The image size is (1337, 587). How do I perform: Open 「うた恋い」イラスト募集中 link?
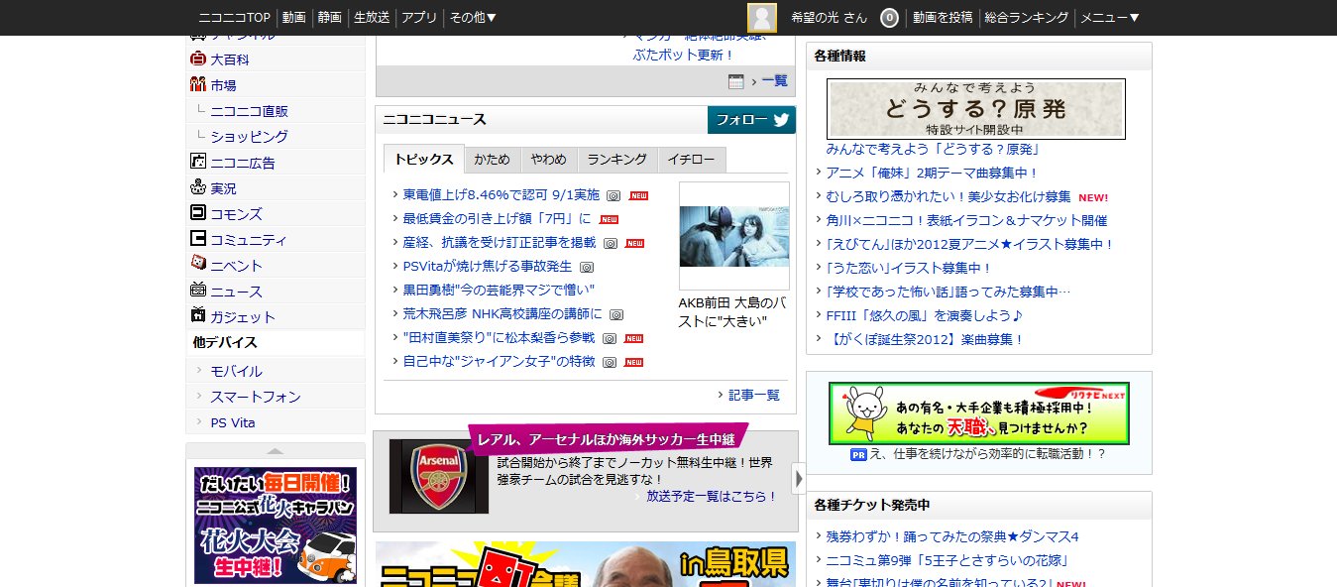909,268
